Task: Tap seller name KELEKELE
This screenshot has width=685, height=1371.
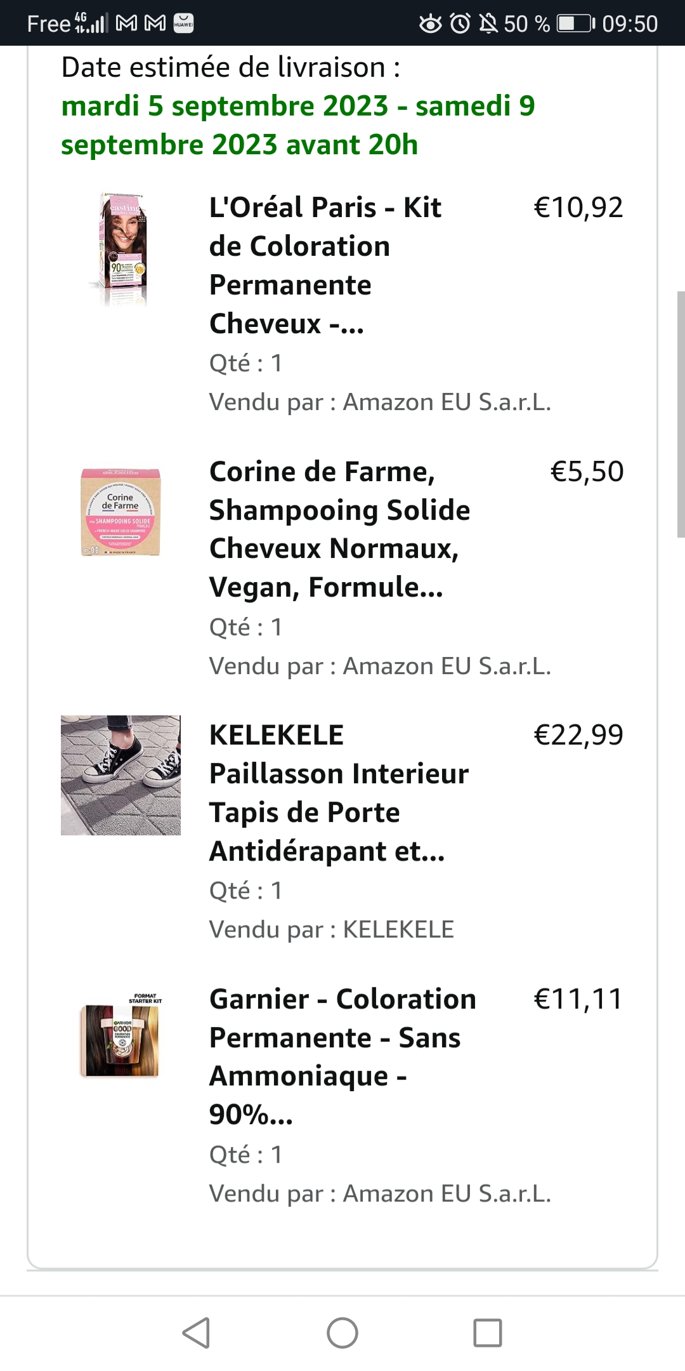Action: coord(398,929)
